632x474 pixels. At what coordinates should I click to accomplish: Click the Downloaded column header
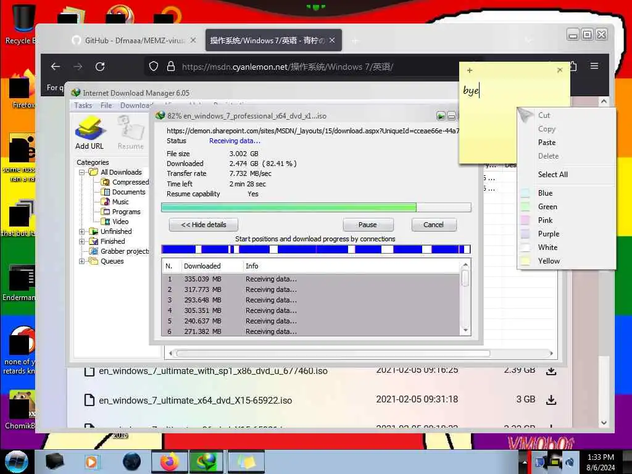[212, 266]
